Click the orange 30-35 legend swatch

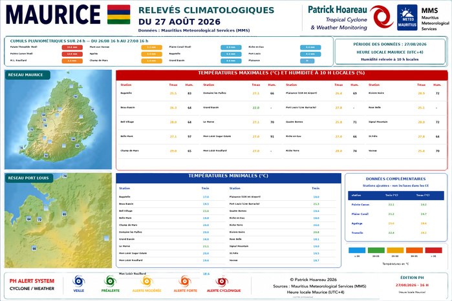[x=414, y=251]
